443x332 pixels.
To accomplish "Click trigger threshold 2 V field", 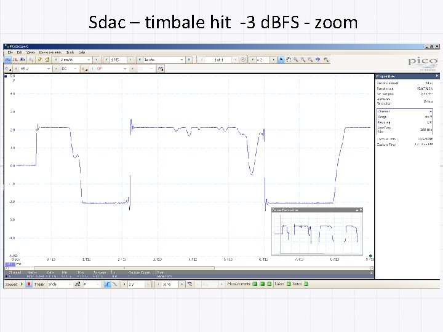I will pos(137,284).
